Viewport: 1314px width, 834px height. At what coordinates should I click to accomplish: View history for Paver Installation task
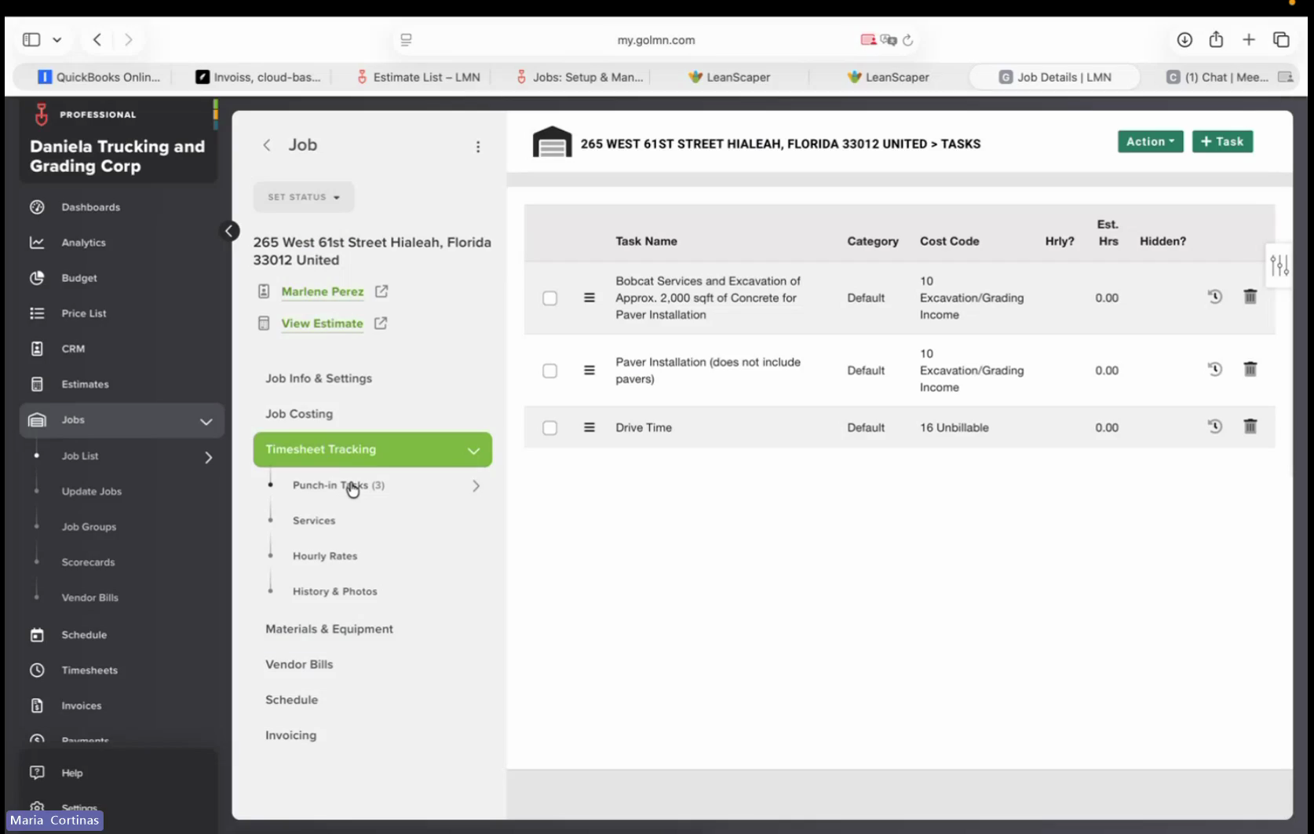[x=1214, y=369]
